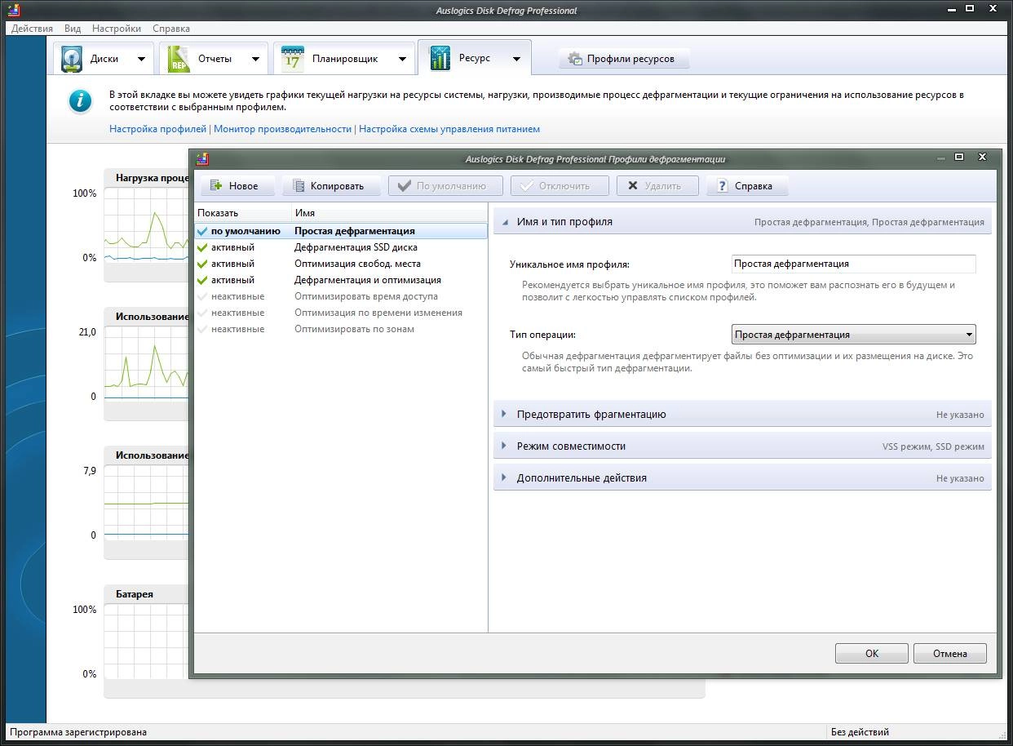Viewport: 1013px width, 746px height.
Task: Select Дефрагментация SSD диска row name
Action: (356, 247)
